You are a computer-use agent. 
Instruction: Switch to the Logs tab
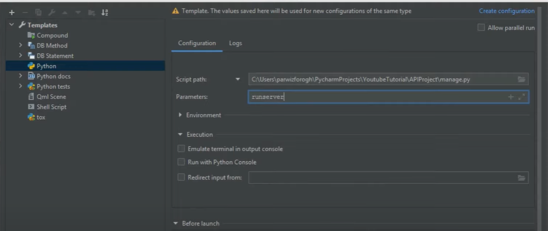236,43
